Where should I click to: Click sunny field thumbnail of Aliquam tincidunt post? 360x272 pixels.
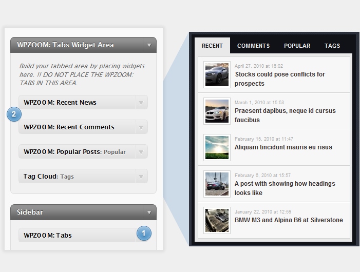pyautogui.click(x=217, y=148)
